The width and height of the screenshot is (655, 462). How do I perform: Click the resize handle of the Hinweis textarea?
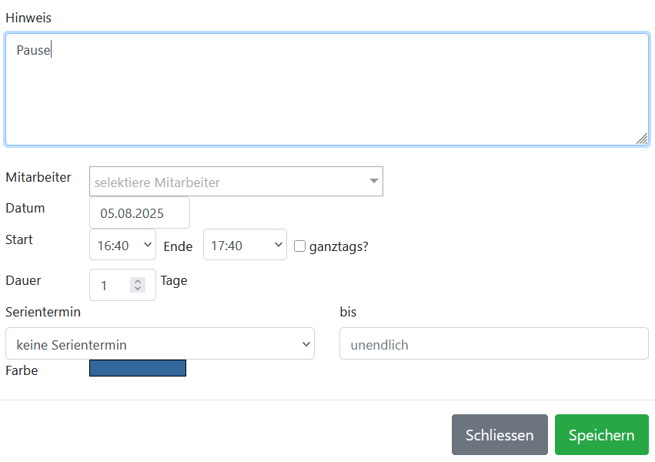click(x=641, y=139)
